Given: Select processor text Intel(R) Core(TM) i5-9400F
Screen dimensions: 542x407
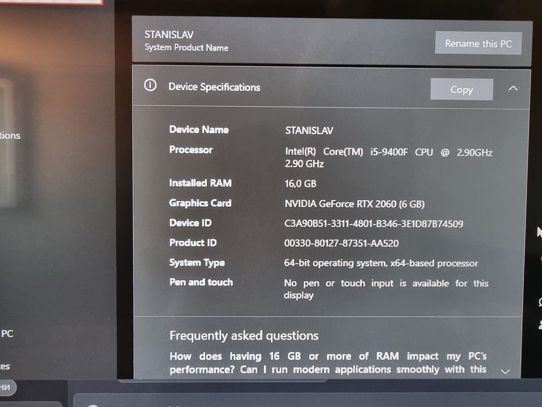Looking at the screenshot, I should tap(346, 152).
